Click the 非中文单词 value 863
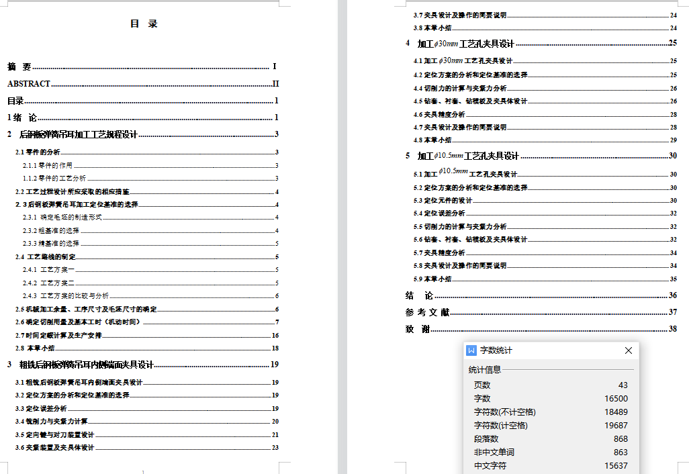 click(x=621, y=452)
